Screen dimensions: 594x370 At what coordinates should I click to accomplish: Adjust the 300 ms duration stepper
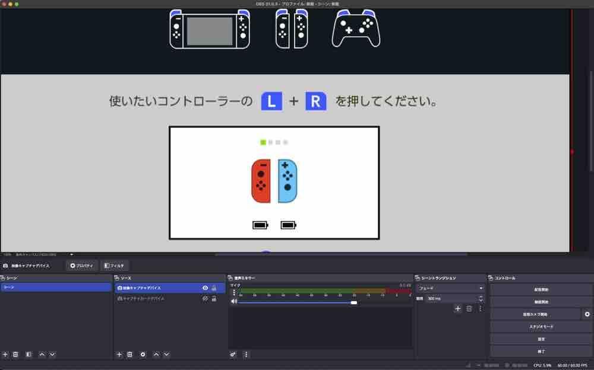(481, 298)
